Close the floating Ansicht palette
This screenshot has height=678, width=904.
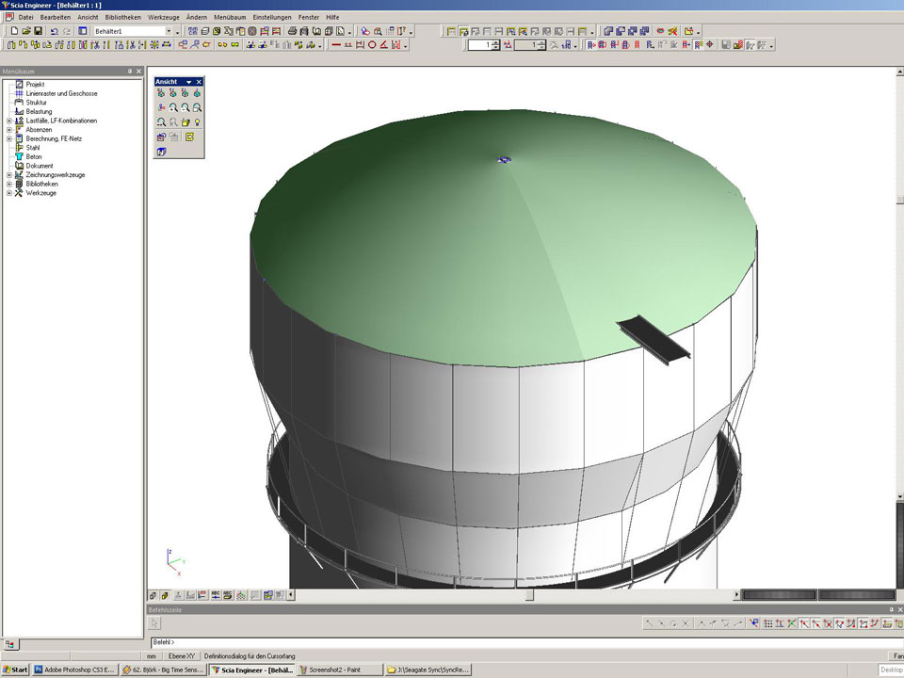pos(199,82)
